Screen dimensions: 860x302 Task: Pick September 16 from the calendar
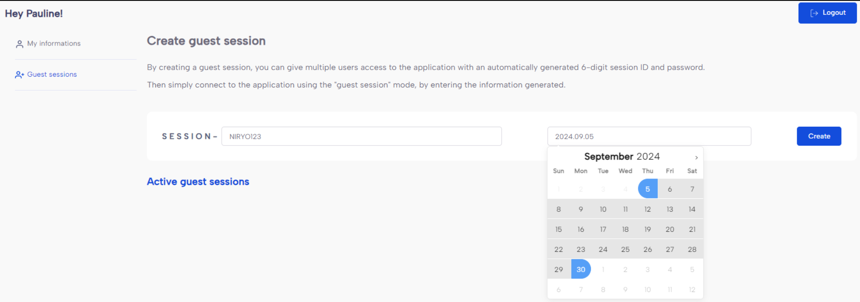[581, 229]
